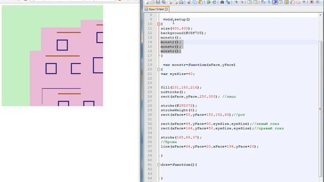This screenshot has height=182, width=324.
Task: Toggle the highlighted indent guide icon
Action: (x=275, y=2)
